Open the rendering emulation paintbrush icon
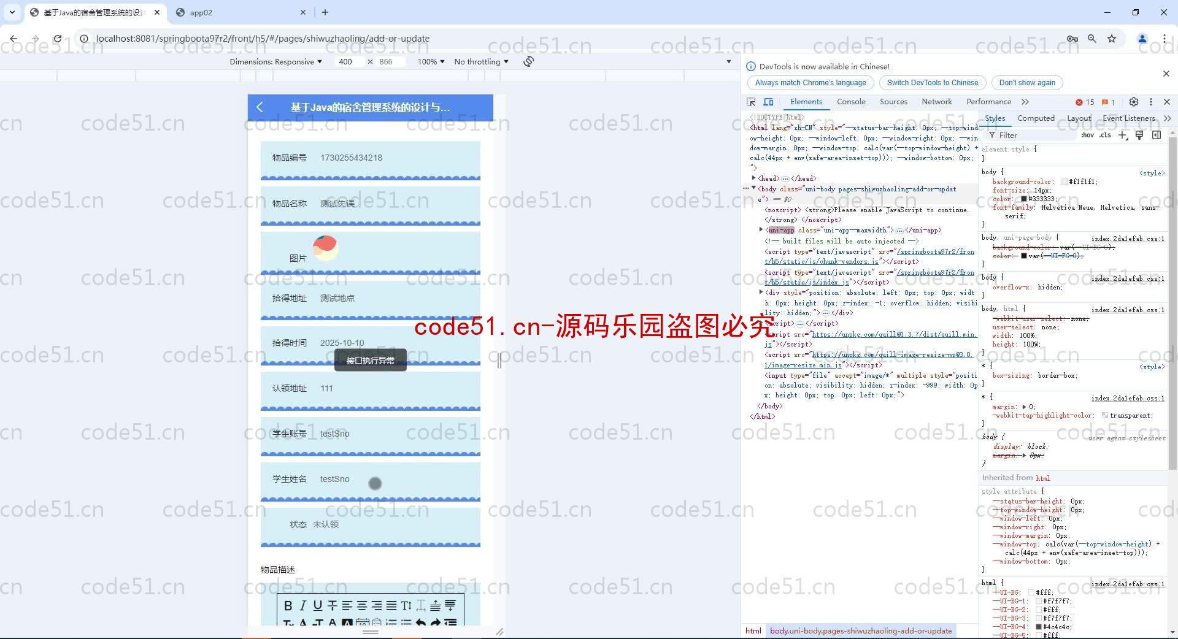The height and width of the screenshot is (639, 1178). pyautogui.click(x=1139, y=135)
